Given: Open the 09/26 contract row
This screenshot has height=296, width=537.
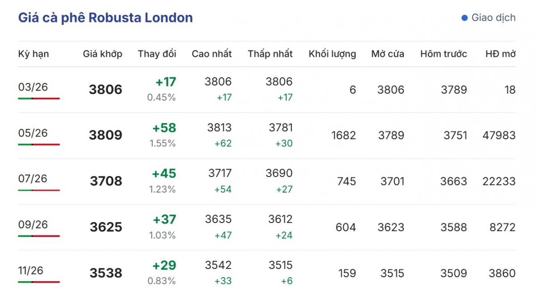Looking at the screenshot, I should 33,225.
